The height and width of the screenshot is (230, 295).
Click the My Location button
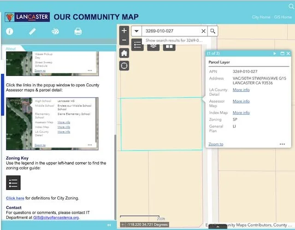coord(124,66)
